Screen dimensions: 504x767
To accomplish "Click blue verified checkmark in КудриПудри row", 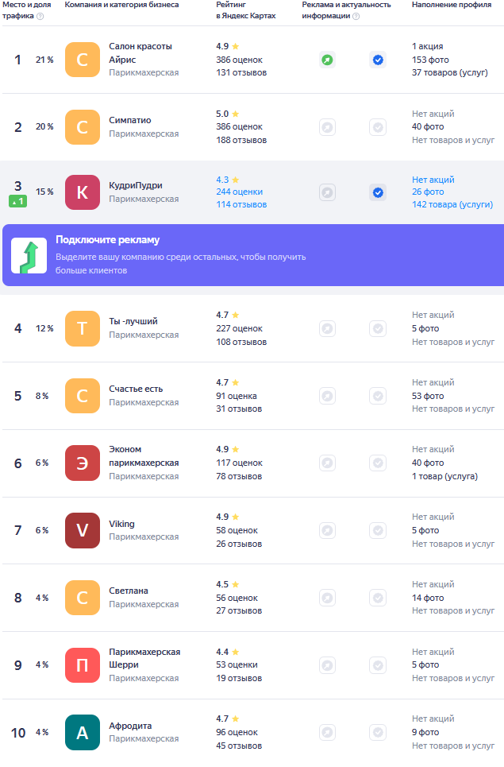I will pos(378,192).
